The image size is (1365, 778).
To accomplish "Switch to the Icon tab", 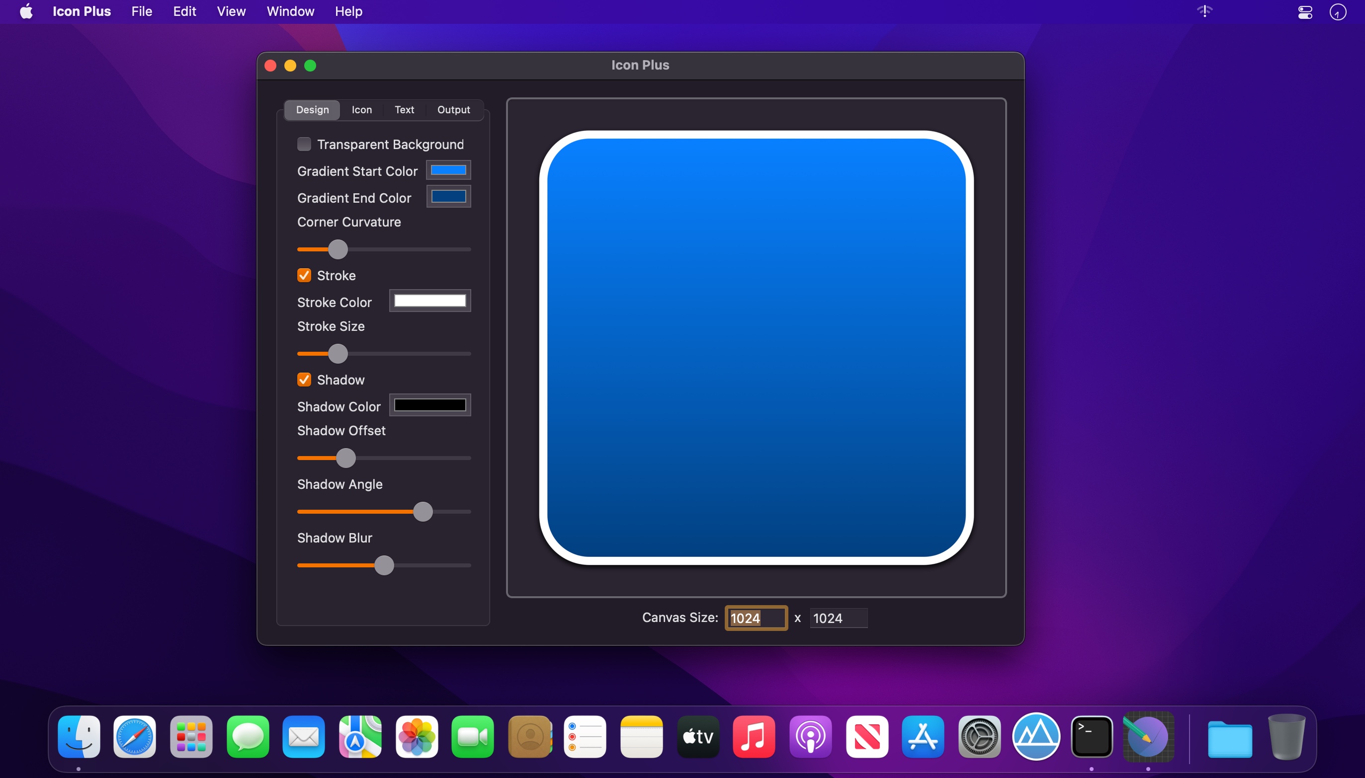I will coord(361,109).
